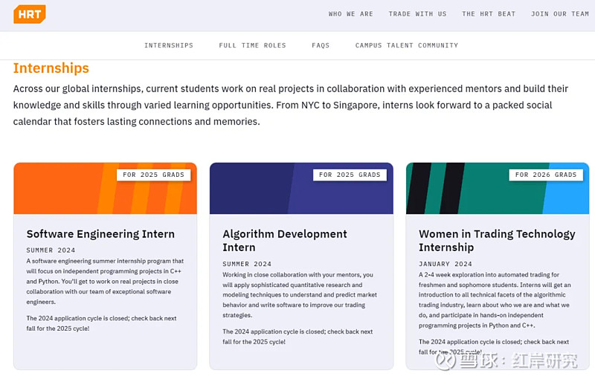595x379 pixels.
Task: Click the 'A software engineering summer internship' description
Action: (x=105, y=281)
